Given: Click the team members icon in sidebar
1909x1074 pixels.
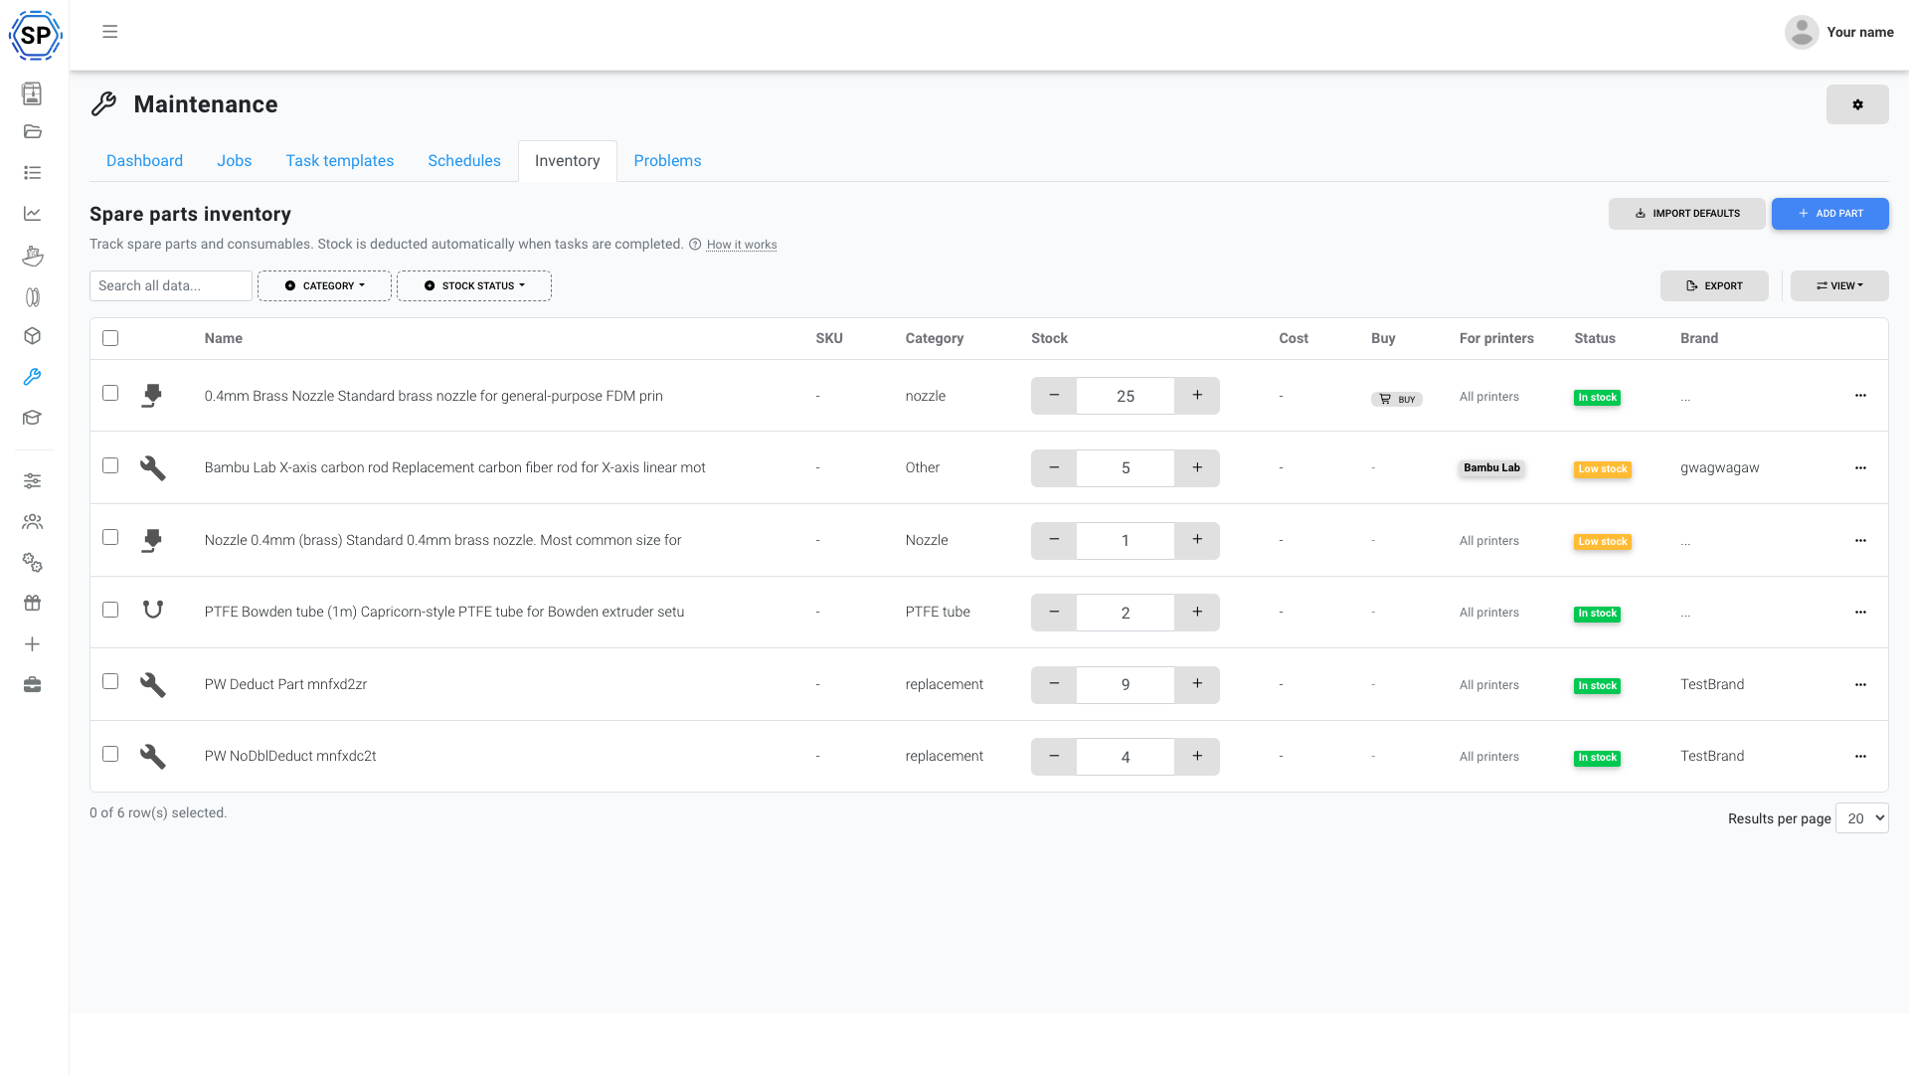Looking at the screenshot, I should point(33,521).
